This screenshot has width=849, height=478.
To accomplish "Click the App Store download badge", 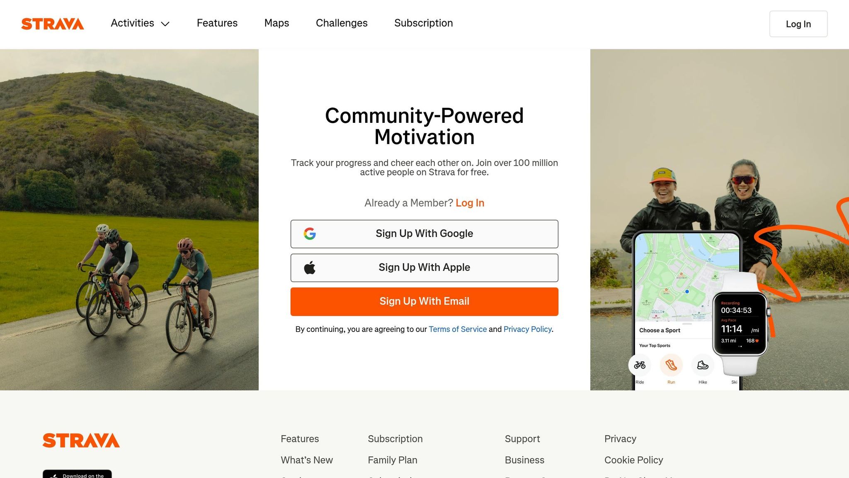I will point(77,474).
